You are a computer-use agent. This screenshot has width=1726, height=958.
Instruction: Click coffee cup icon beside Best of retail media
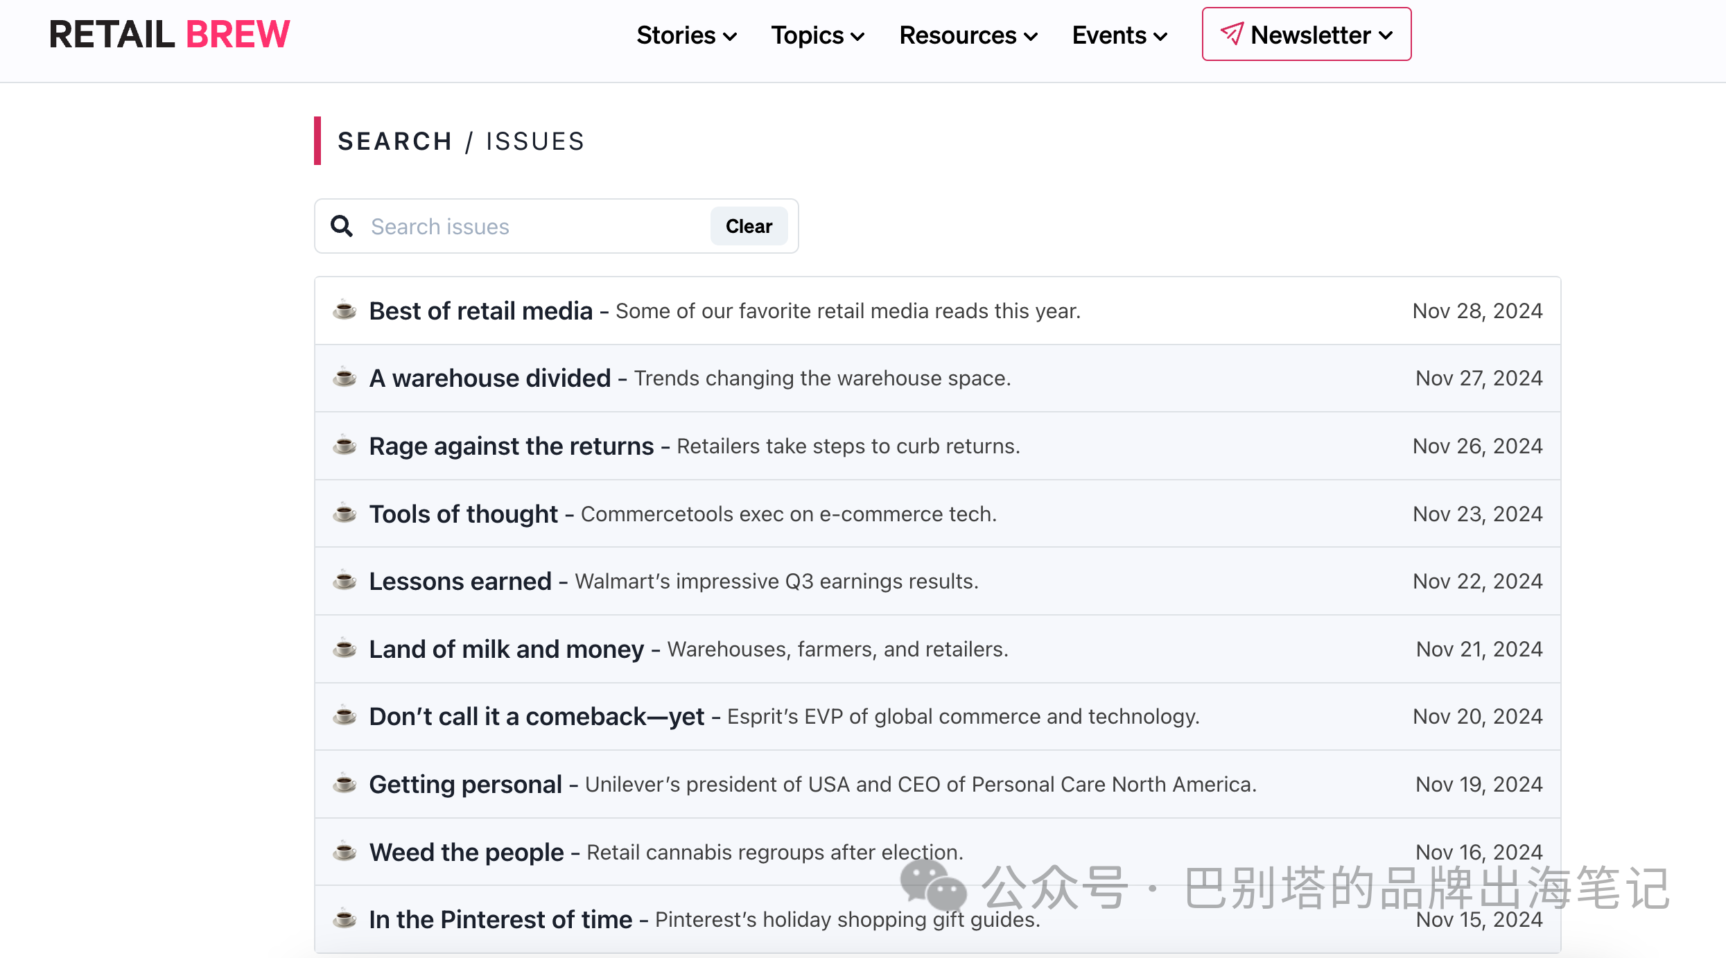click(x=345, y=310)
